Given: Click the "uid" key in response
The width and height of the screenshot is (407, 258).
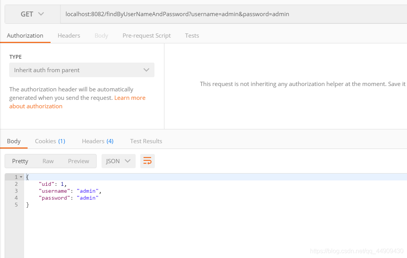Looking at the screenshot, I should pyautogui.click(x=47, y=184).
